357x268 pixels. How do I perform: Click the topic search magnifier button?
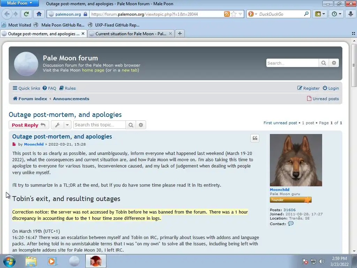(131, 125)
